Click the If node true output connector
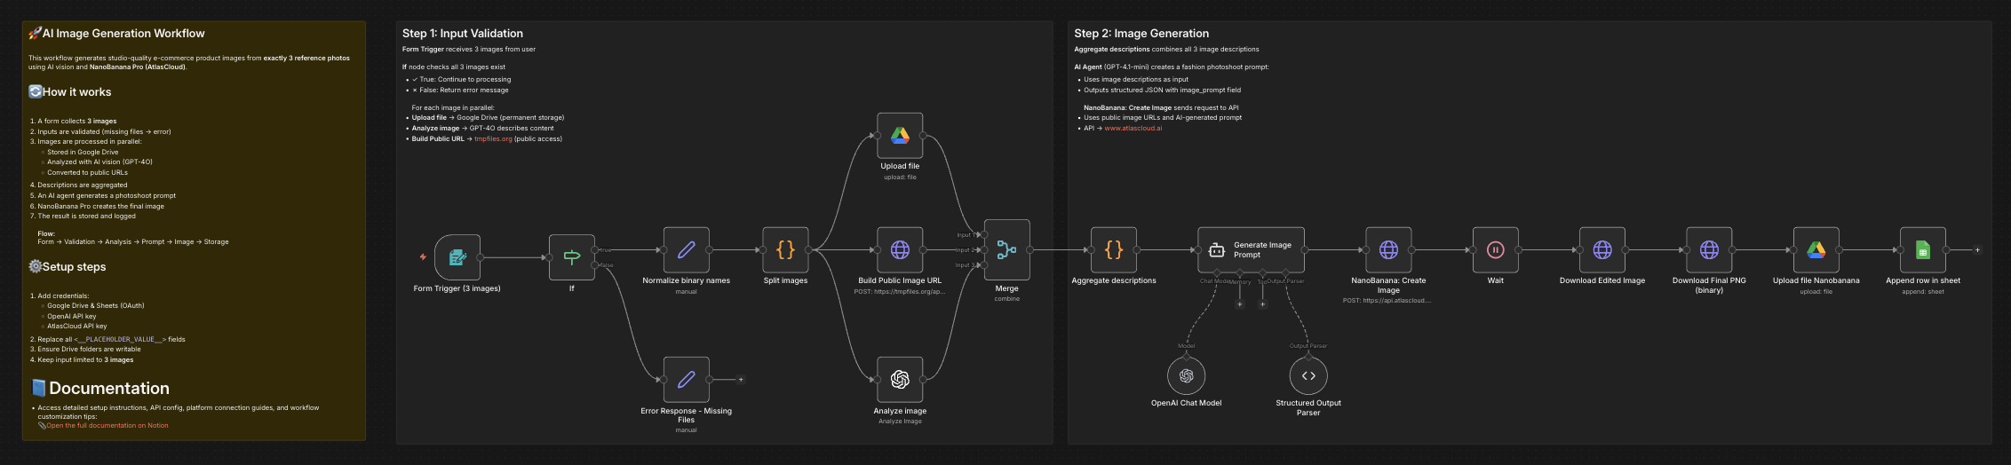Viewport: 2011px width, 465px height. click(595, 250)
